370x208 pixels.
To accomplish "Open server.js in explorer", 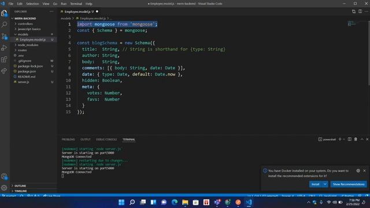I will coord(23,82).
